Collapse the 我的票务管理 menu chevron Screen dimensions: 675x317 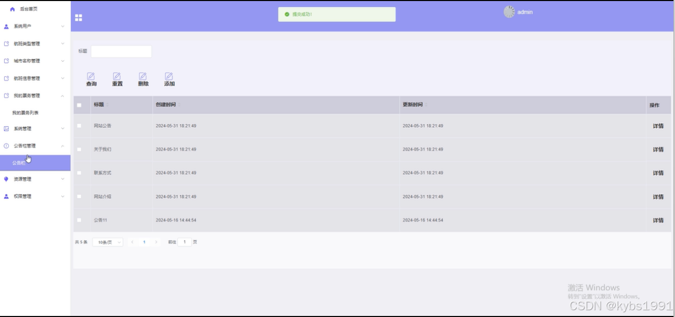point(62,96)
